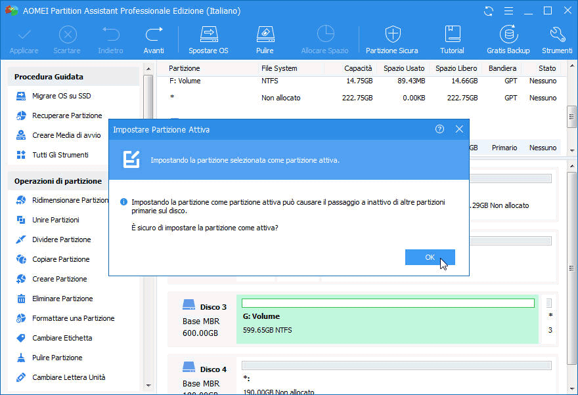Open the hamburger menu in title bar
The height and width of the screenshot is (395, 578).
click(508, 11)
